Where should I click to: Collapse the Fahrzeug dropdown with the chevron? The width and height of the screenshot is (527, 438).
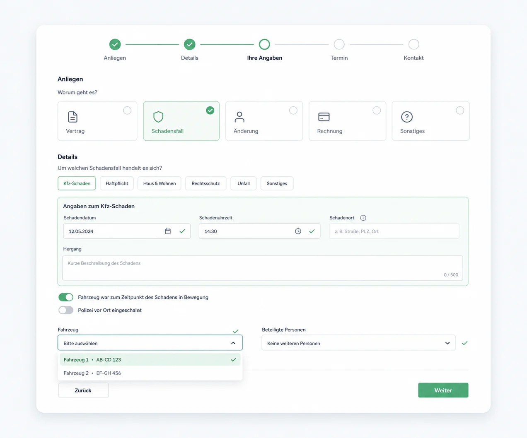(x=233, y=343)
